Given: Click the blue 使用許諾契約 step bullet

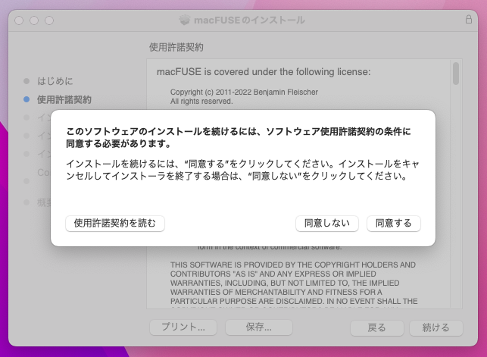Looking at the screenshot, I should coord(27,99).
